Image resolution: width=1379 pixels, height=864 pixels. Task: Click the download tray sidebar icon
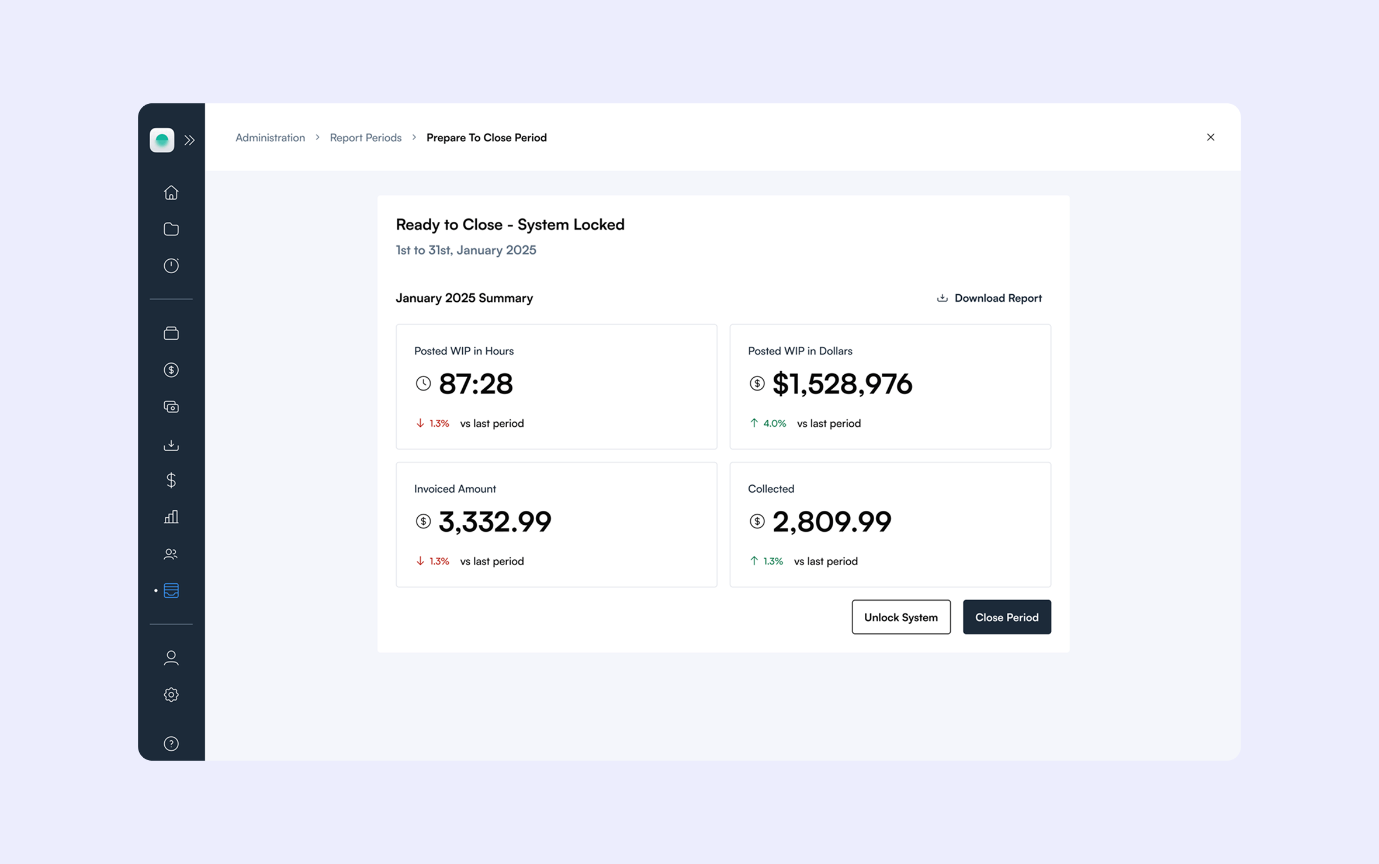[171, 445]
